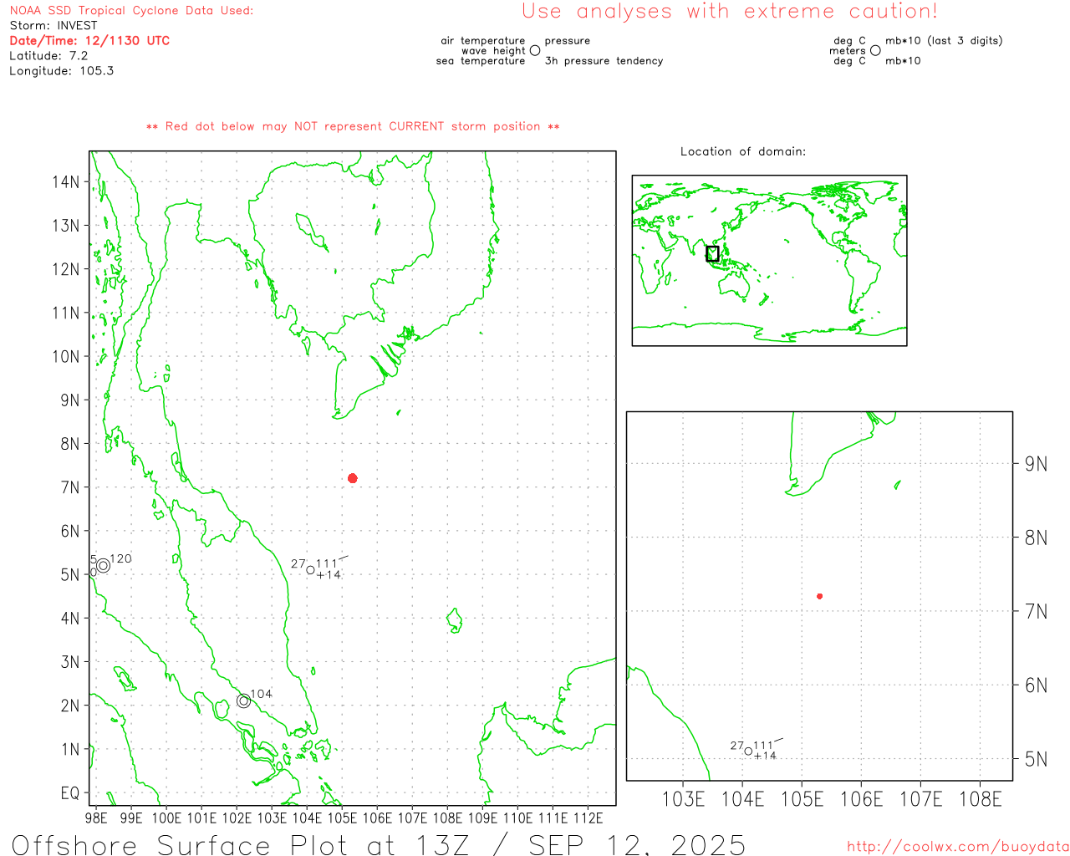1070x856 pixels.
Task: Click the 'wave height' legend label
Action: pos(493,50)
